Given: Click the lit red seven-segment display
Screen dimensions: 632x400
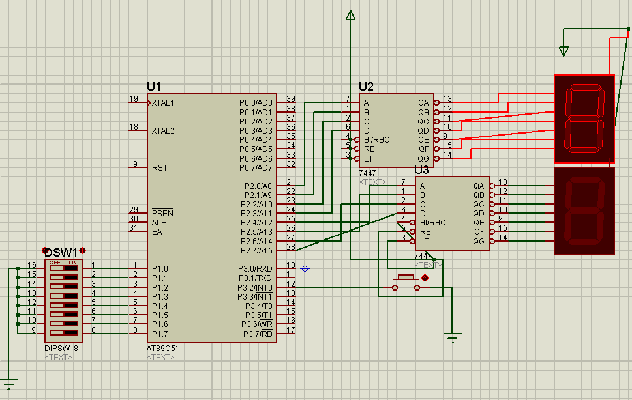Looking at the screenshot, I should click(584, 119).
